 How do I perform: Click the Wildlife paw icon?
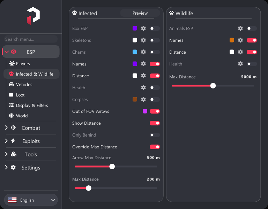(171, 13)
